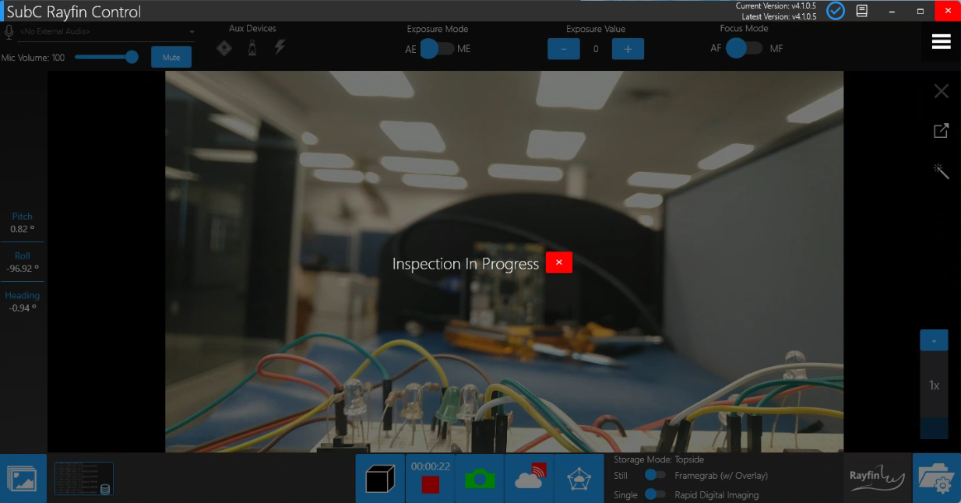The width and height of the screenshot is (961, 503).
Task: Pop out the video with the external-window icon
Action: click(x=941, y=131)
